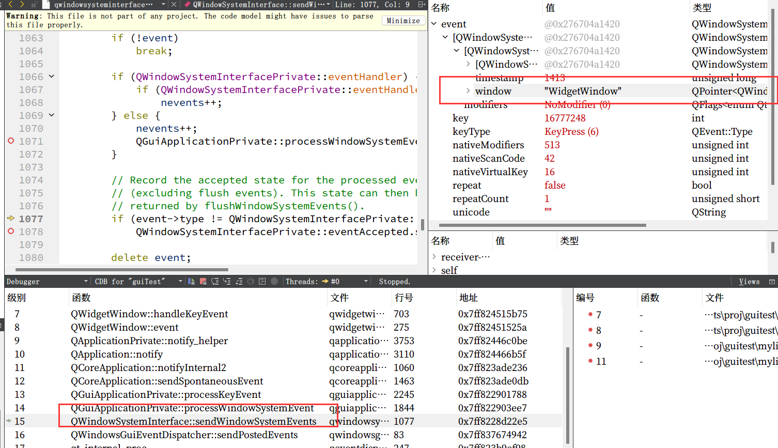
Task: Toggle operate-by-instruction mode icon
Action: tap(262, 281)
